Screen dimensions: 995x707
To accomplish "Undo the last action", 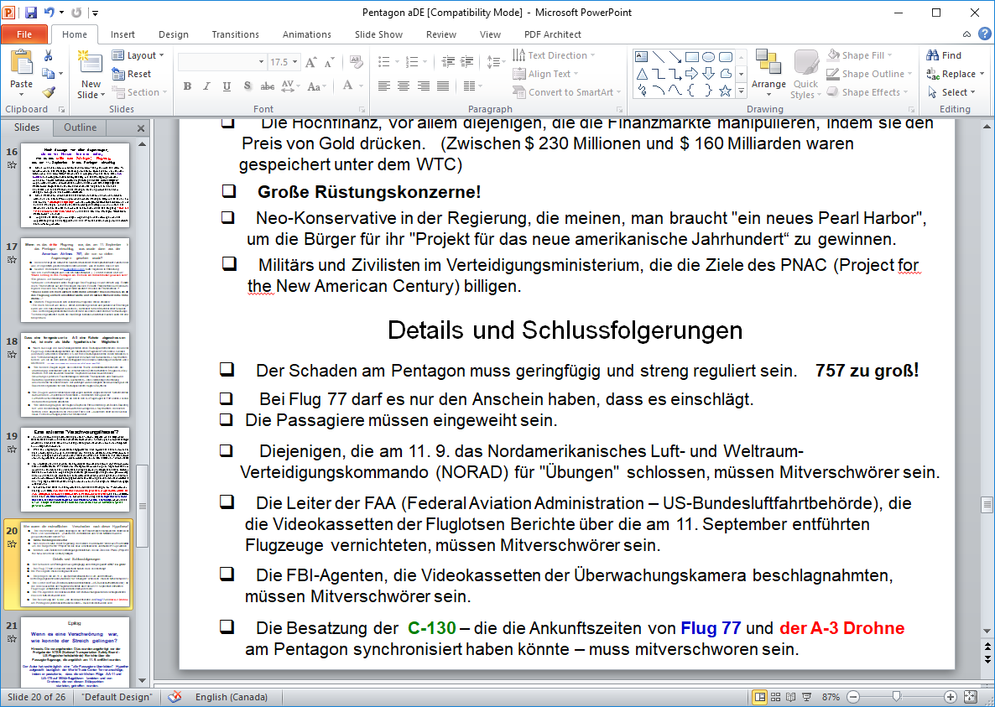I will pyautogui.click(x=49, y=12).
